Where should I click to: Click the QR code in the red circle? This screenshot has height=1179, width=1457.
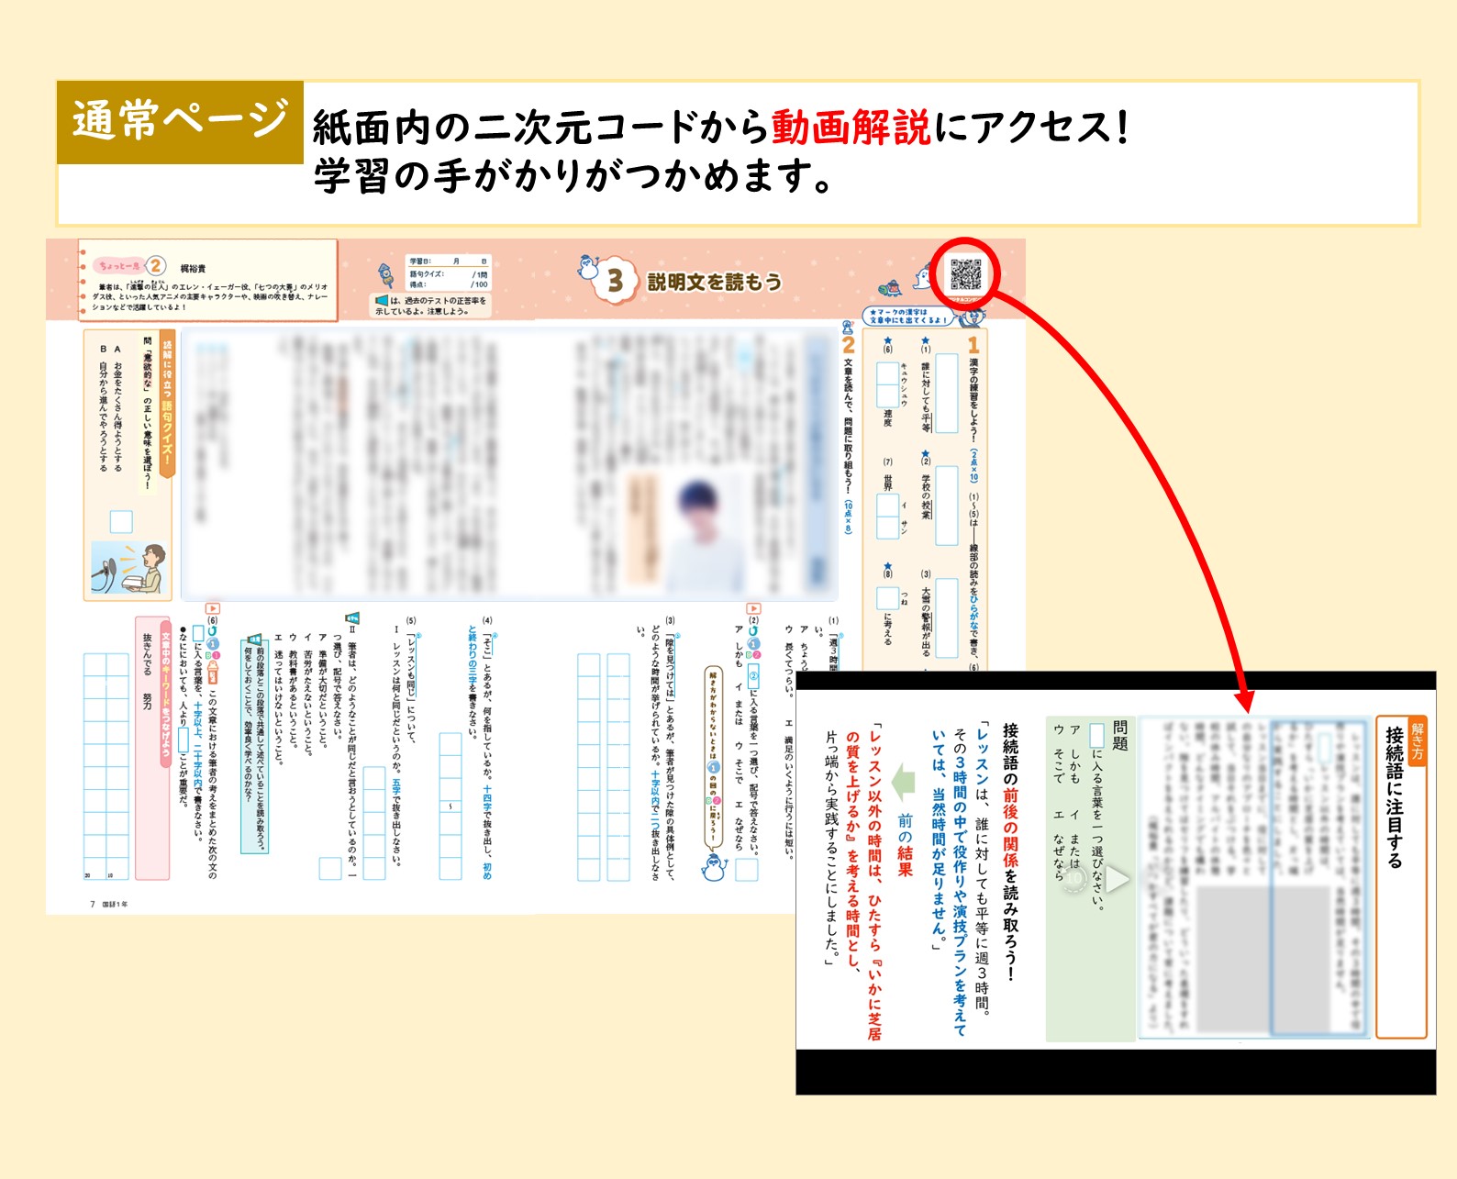(x=965, y=274)
